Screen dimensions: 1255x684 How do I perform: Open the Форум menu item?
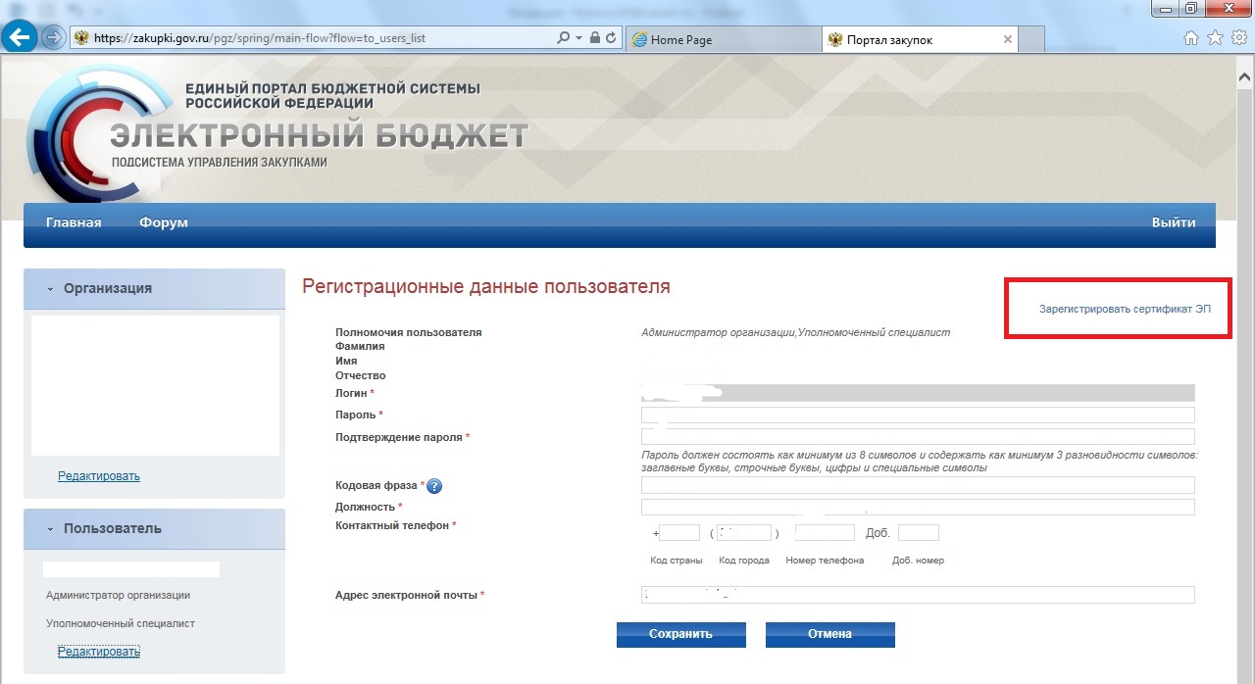click(163, 222)
